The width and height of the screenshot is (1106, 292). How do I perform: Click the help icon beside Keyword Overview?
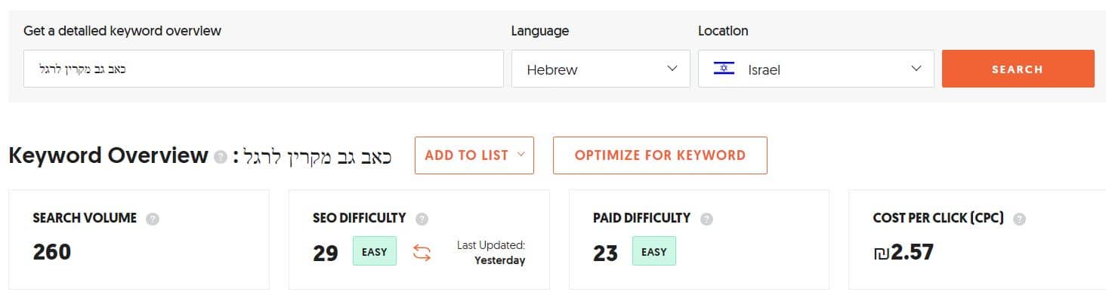coord(220,157)
